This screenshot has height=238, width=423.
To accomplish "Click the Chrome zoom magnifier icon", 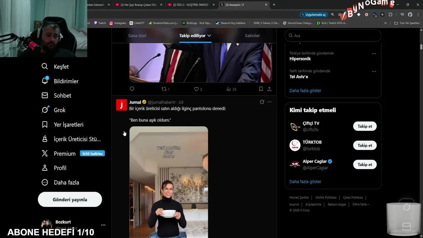I will tap(332, 15).
